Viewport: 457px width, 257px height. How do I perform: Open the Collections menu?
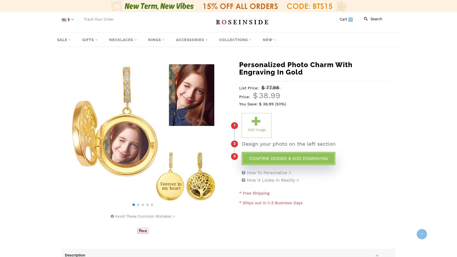[x=235, y=40]
